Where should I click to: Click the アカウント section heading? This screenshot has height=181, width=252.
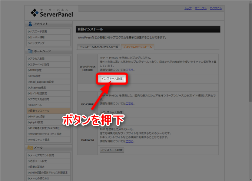pos(41,24)
